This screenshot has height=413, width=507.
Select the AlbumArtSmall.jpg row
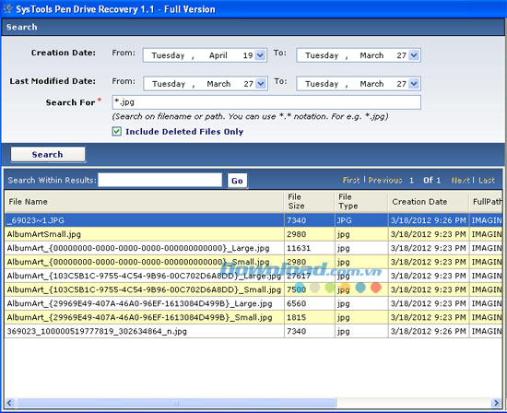[253, 234]
